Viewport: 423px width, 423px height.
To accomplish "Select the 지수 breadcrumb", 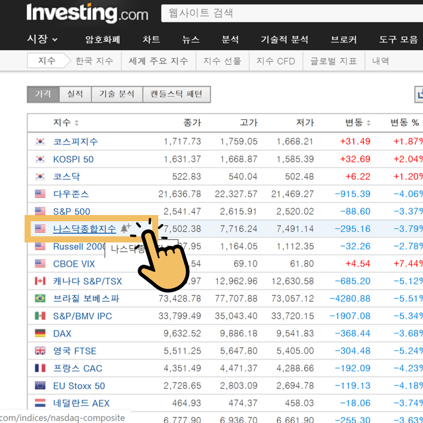I will click(x=47, y=60).
